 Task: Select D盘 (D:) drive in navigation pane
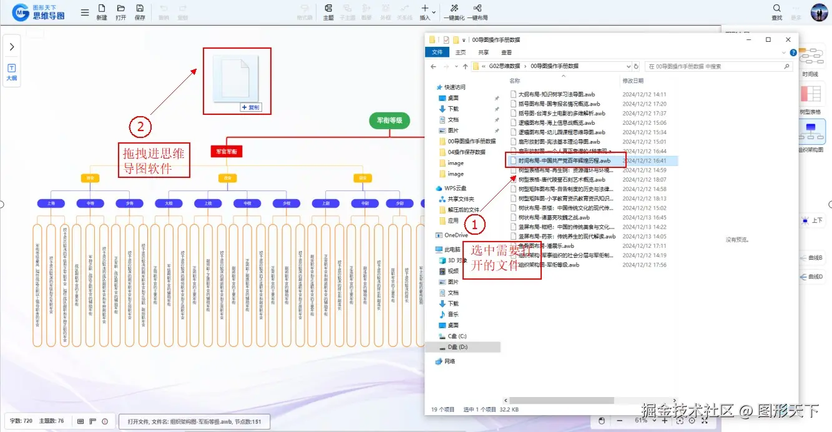tap(458, 346)
